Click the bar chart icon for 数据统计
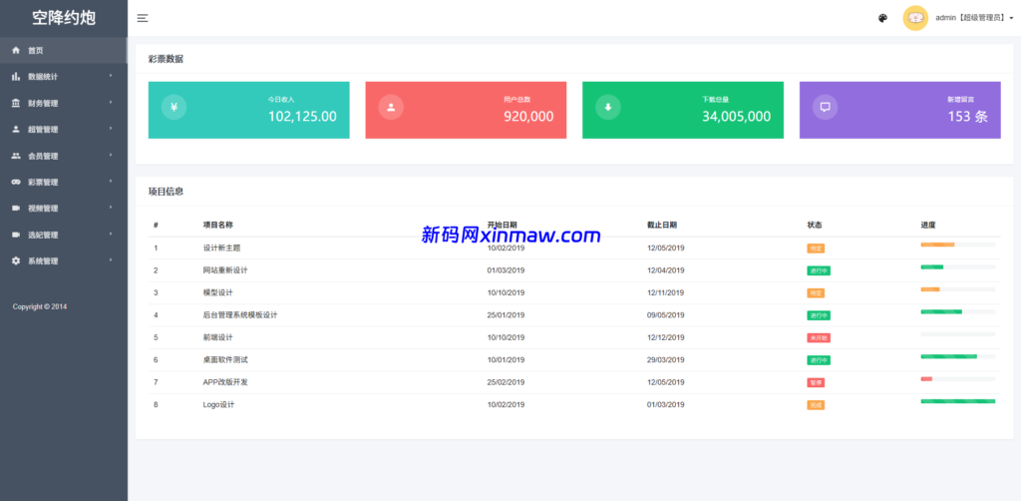 [16, 76]
